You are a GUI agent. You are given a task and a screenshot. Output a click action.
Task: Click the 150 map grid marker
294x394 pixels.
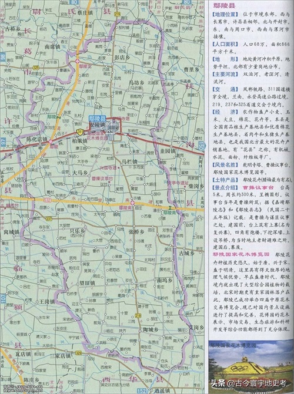point(201,145)
